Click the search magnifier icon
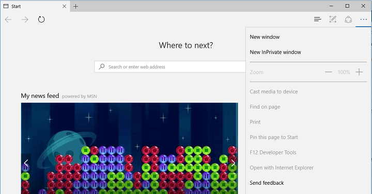Image resolution: width=372 pixels, height=194 pixels. click(x=102, y=66)
